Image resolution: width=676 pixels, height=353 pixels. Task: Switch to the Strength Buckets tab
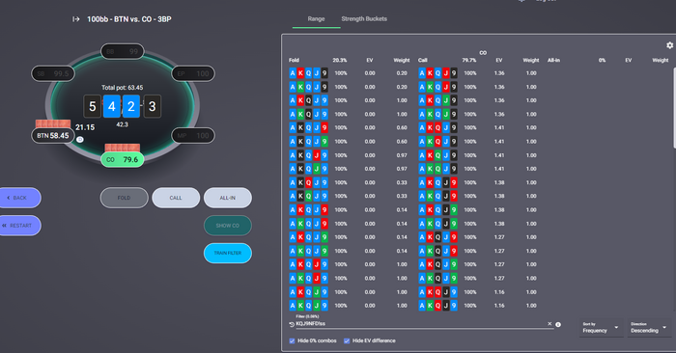[x=364, y=19]
